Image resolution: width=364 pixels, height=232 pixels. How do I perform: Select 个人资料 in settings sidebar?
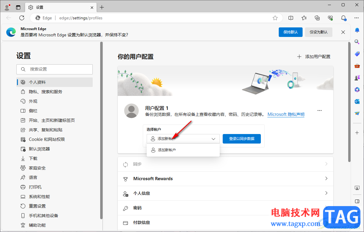[x=55, y=82]
